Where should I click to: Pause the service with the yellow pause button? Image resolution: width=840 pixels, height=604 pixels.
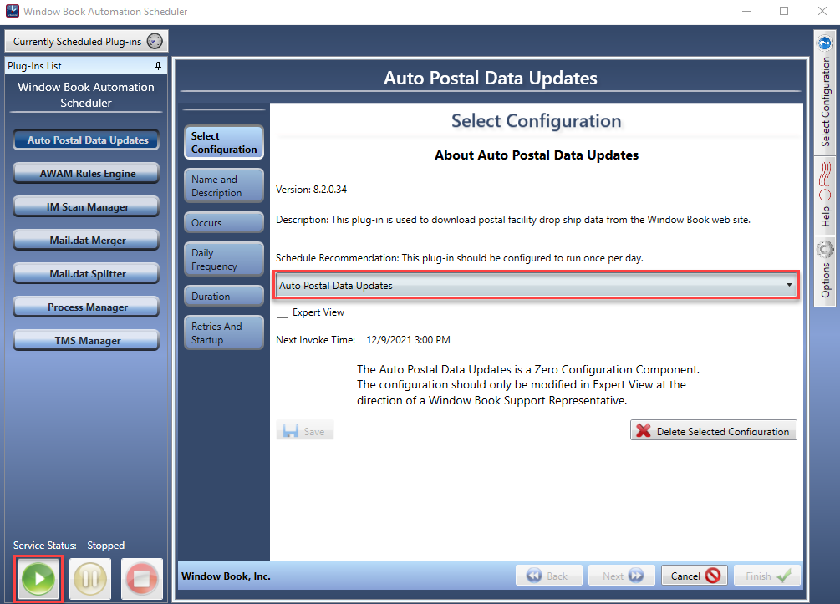(90, 578)
